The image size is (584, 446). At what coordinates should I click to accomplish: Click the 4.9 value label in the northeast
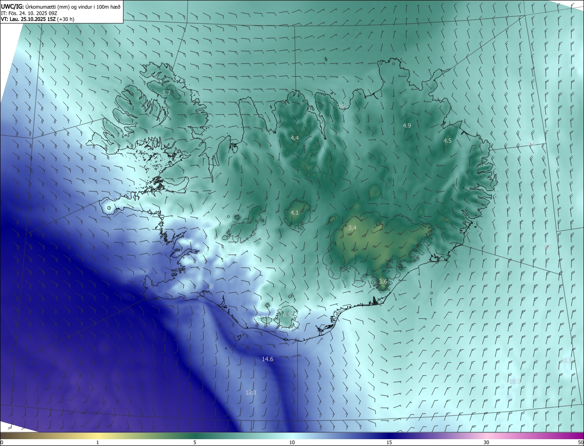[407, 125]
